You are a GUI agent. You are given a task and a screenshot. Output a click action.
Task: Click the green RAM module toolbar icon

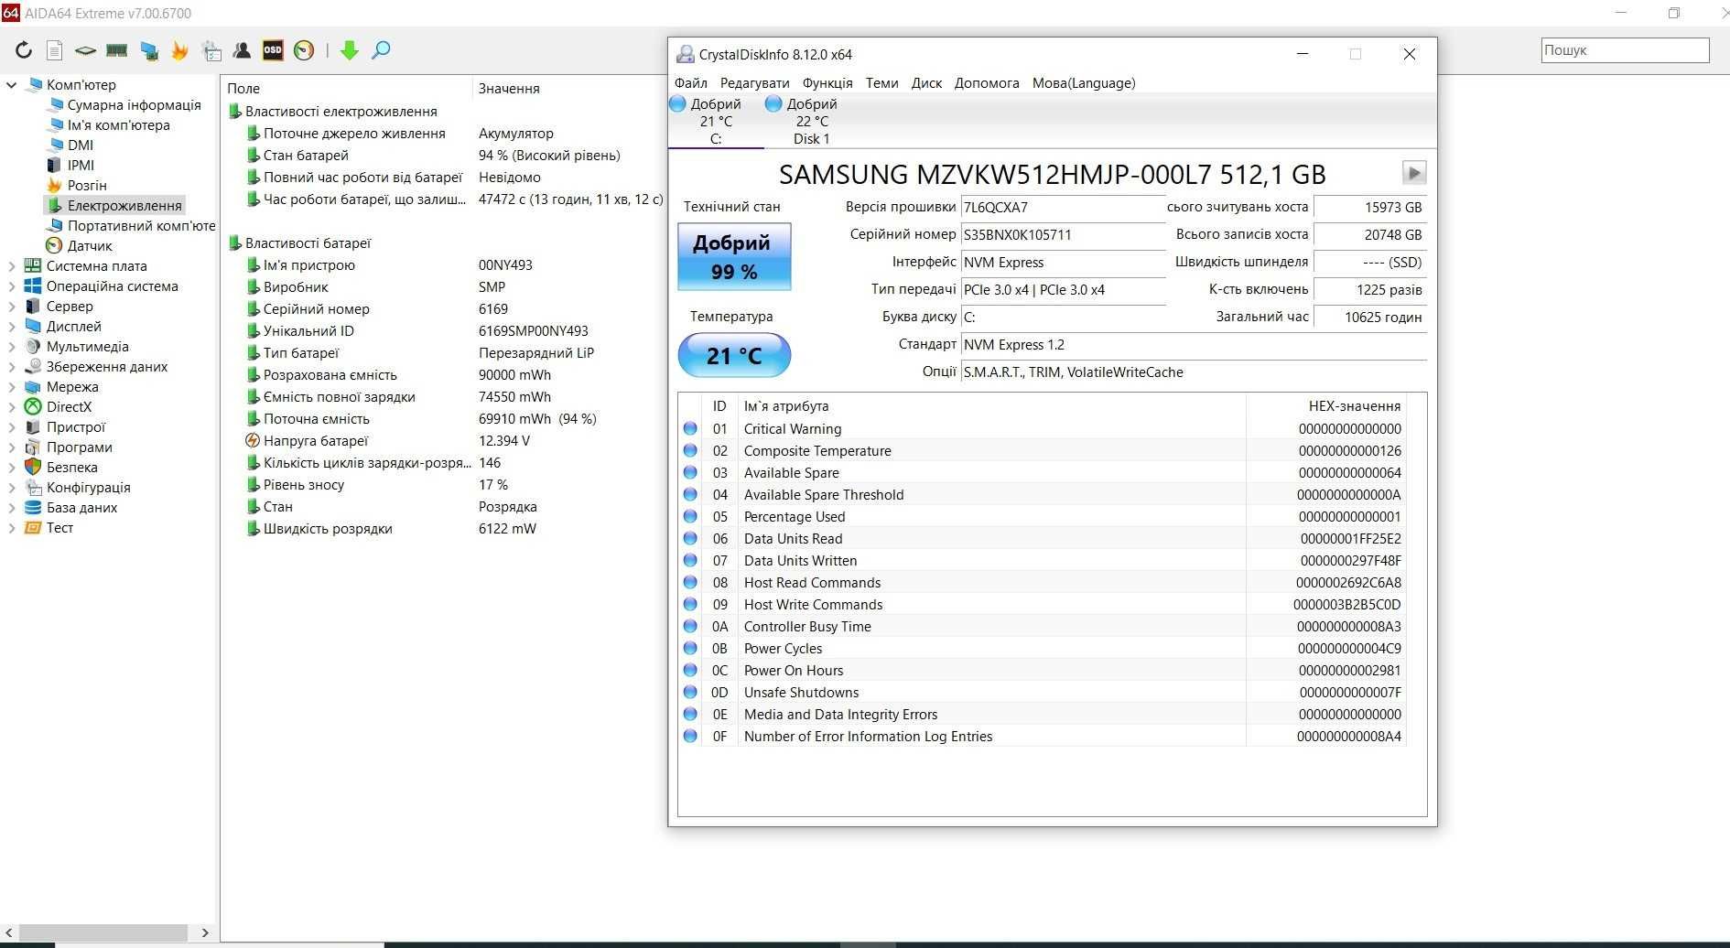(x=117, y=50)
